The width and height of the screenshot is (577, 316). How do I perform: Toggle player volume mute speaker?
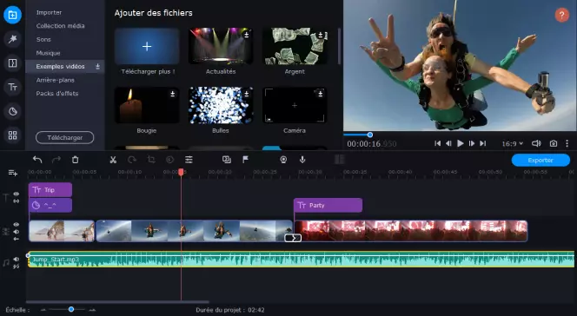(x=536, y=143)
